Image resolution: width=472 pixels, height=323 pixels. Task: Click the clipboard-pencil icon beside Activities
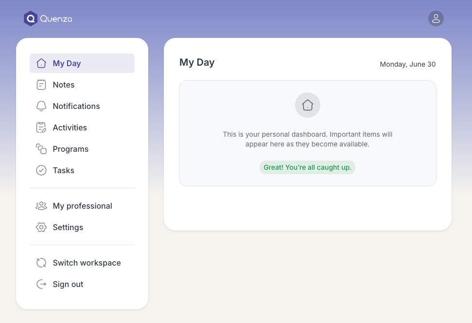tap(41, 127)
